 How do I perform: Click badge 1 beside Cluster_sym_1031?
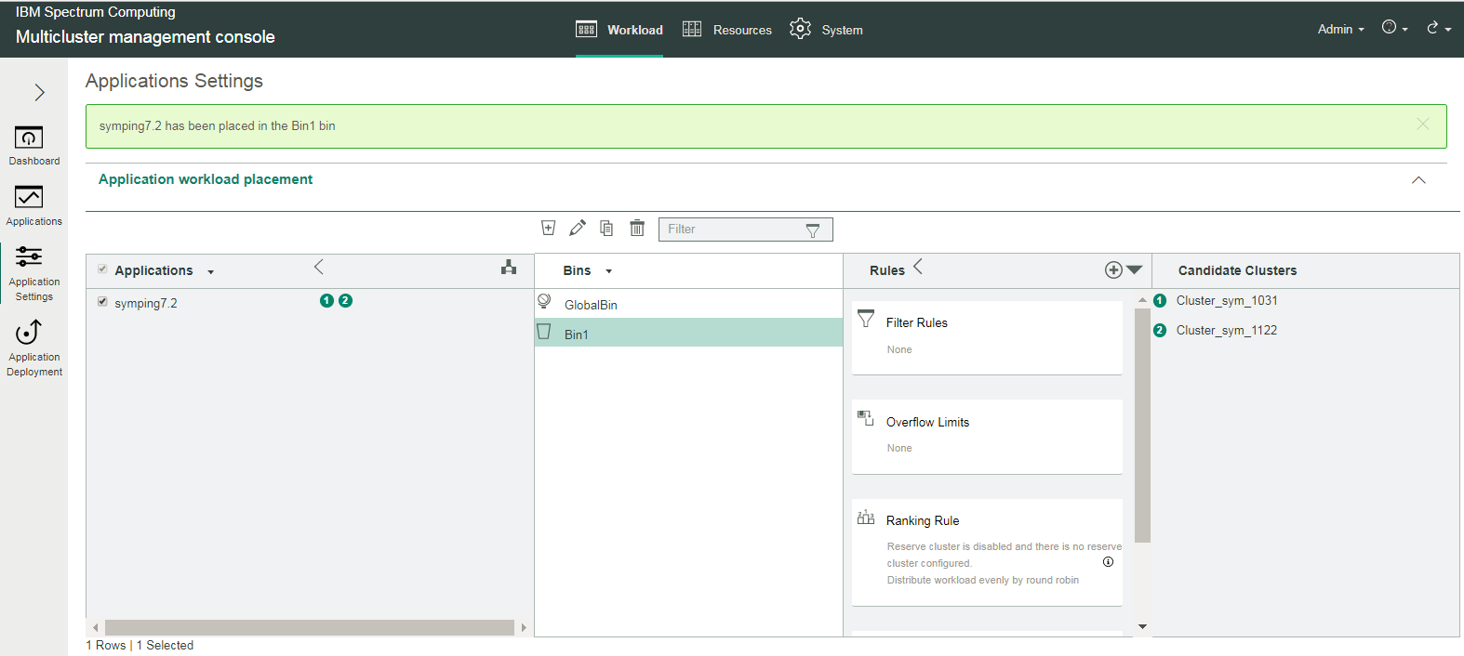click(x=1160, y=300)
